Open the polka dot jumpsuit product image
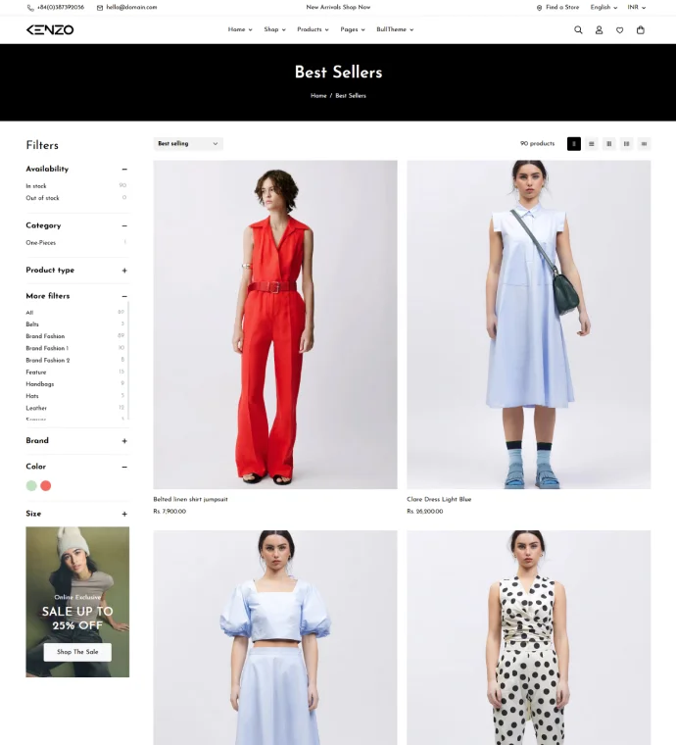This screenshot has width=676, height=745. point(528,637)
